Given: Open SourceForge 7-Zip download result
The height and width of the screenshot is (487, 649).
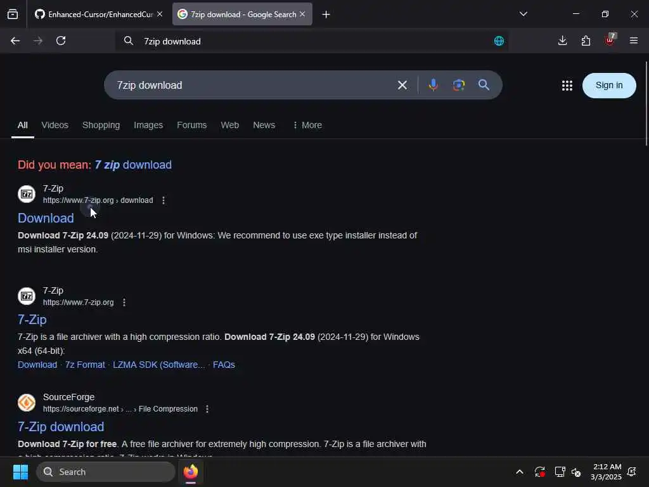Looking at the screenshot, I should (61, 427).
